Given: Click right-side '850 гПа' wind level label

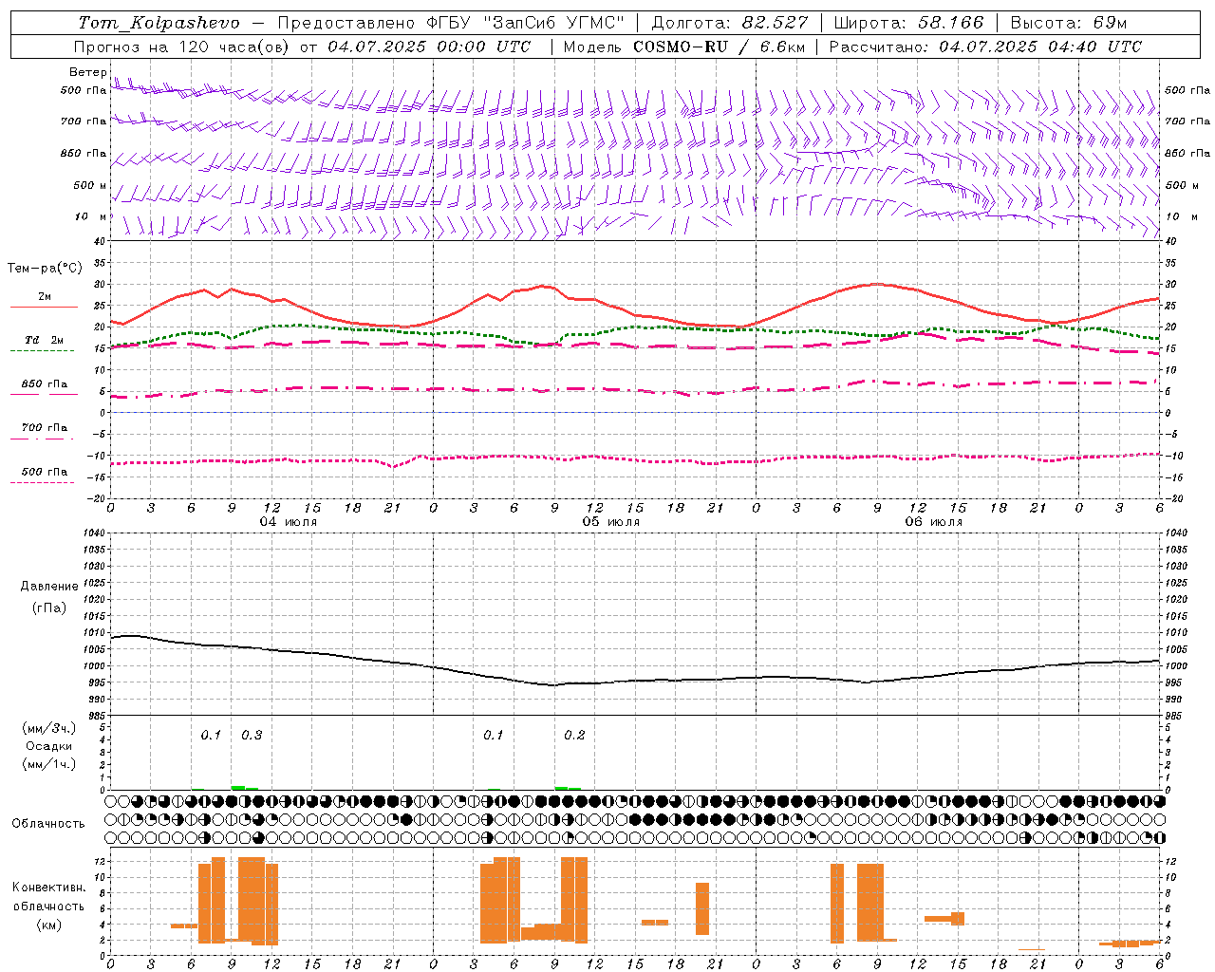Looking at the screenshot, I should coord(1187,153).
